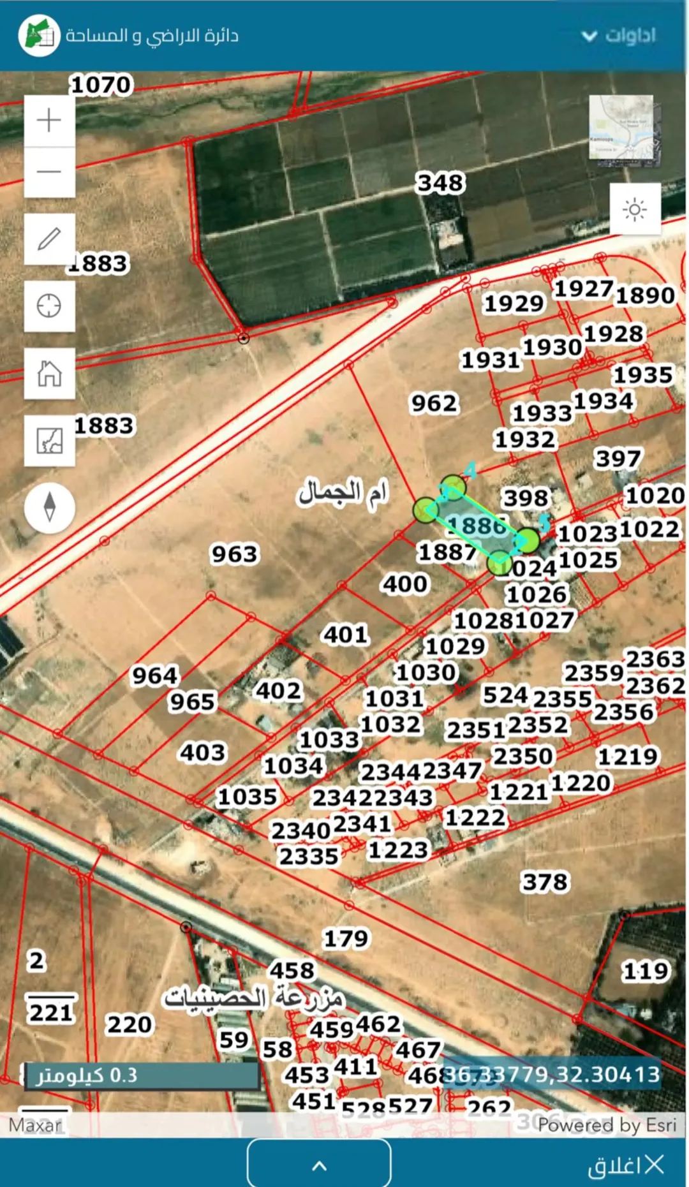Open the Department of Lands logo
Viewport: 689px width, 1187px height.
pos(39,36)
